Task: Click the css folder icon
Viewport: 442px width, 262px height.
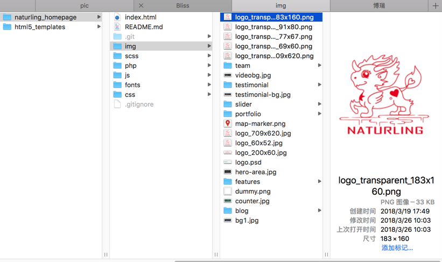Action: 117,94
